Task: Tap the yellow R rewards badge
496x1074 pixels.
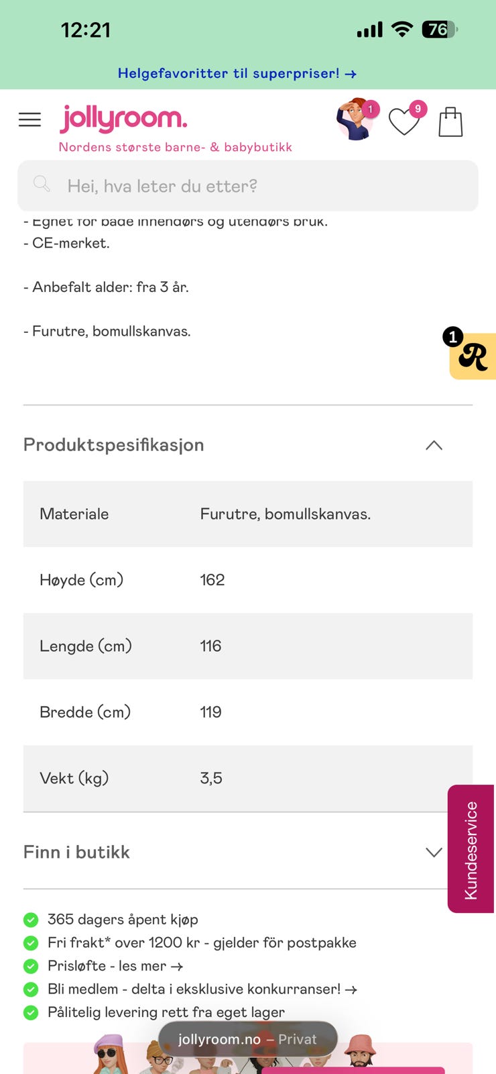Action: [473, 354]
